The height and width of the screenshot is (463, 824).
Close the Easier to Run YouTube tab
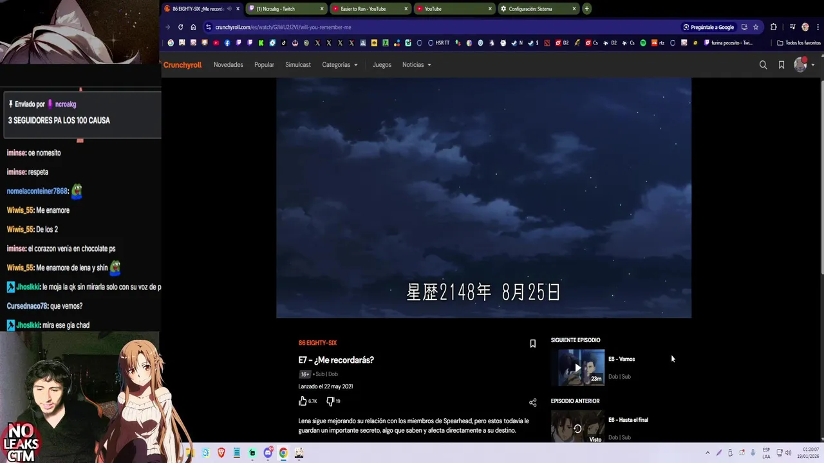[x=406, y=9]
